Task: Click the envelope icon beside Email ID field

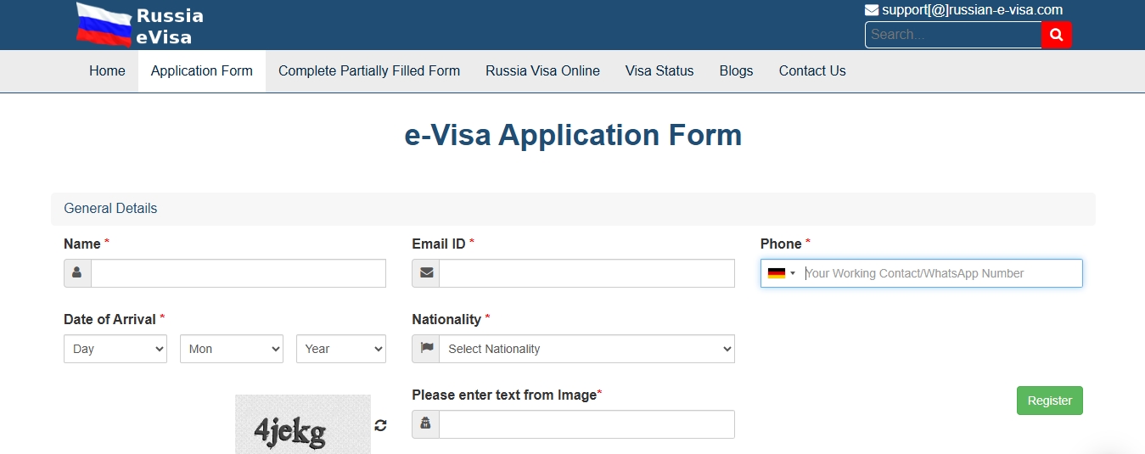Action: click(426, 273)
